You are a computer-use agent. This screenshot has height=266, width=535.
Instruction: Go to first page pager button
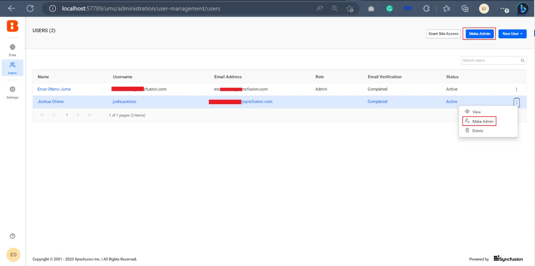tap(42, 115)
